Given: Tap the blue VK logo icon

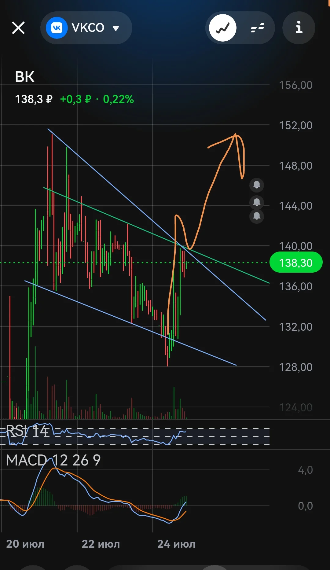Looking at the screenshot, I should click(57, 28).
